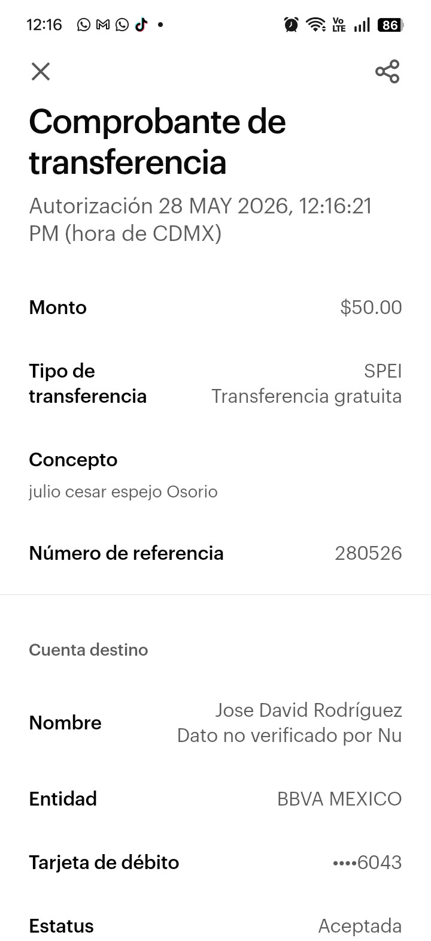Tap recipient name Jose David Rodríguez

308,710
